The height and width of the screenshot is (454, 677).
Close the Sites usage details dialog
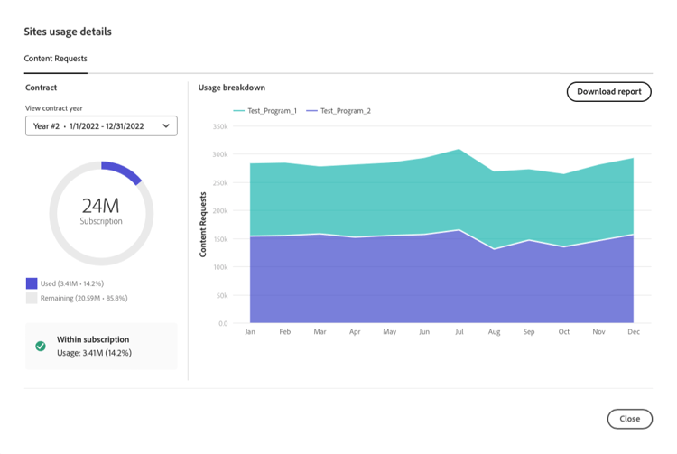coord(629,418)
